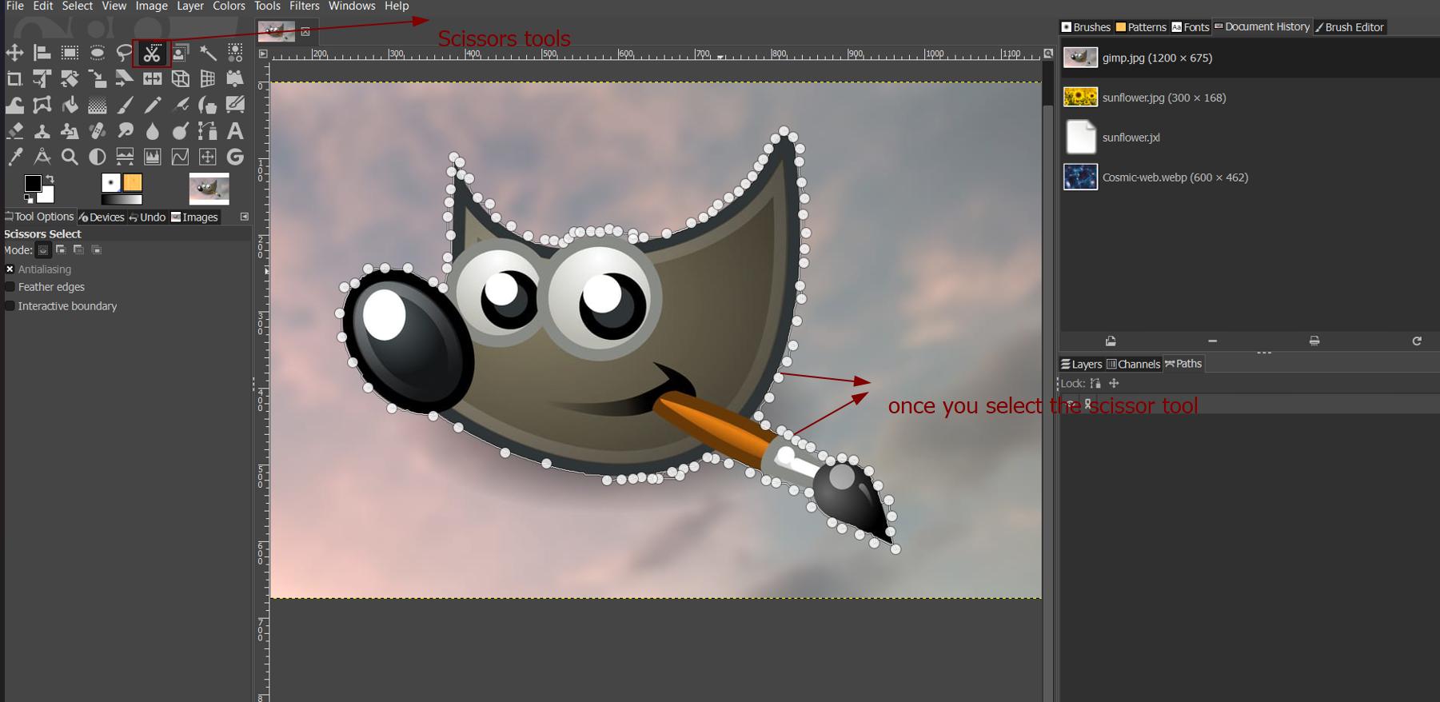Switch to the Brushes tab
The width and height of the screenshot is (1440, 702).
point(1086,27)
